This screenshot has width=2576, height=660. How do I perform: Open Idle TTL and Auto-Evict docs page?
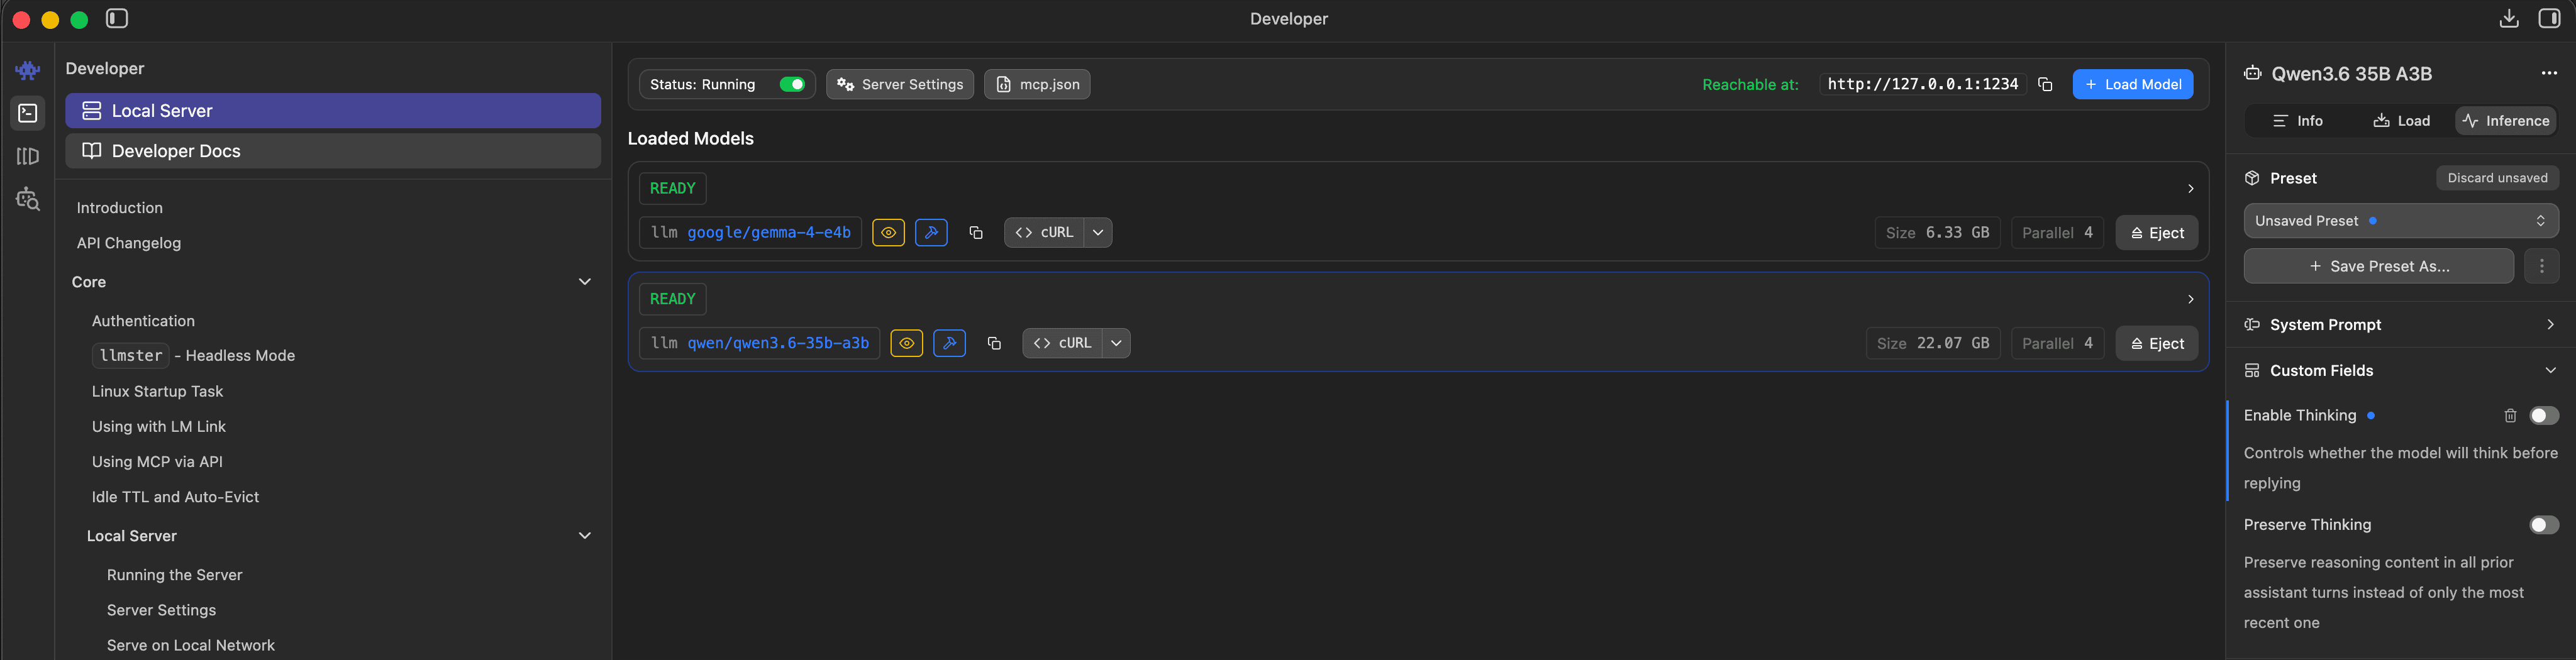(x=175, y=497)
